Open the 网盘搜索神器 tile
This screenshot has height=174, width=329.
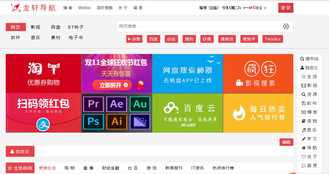pos(187,74)
